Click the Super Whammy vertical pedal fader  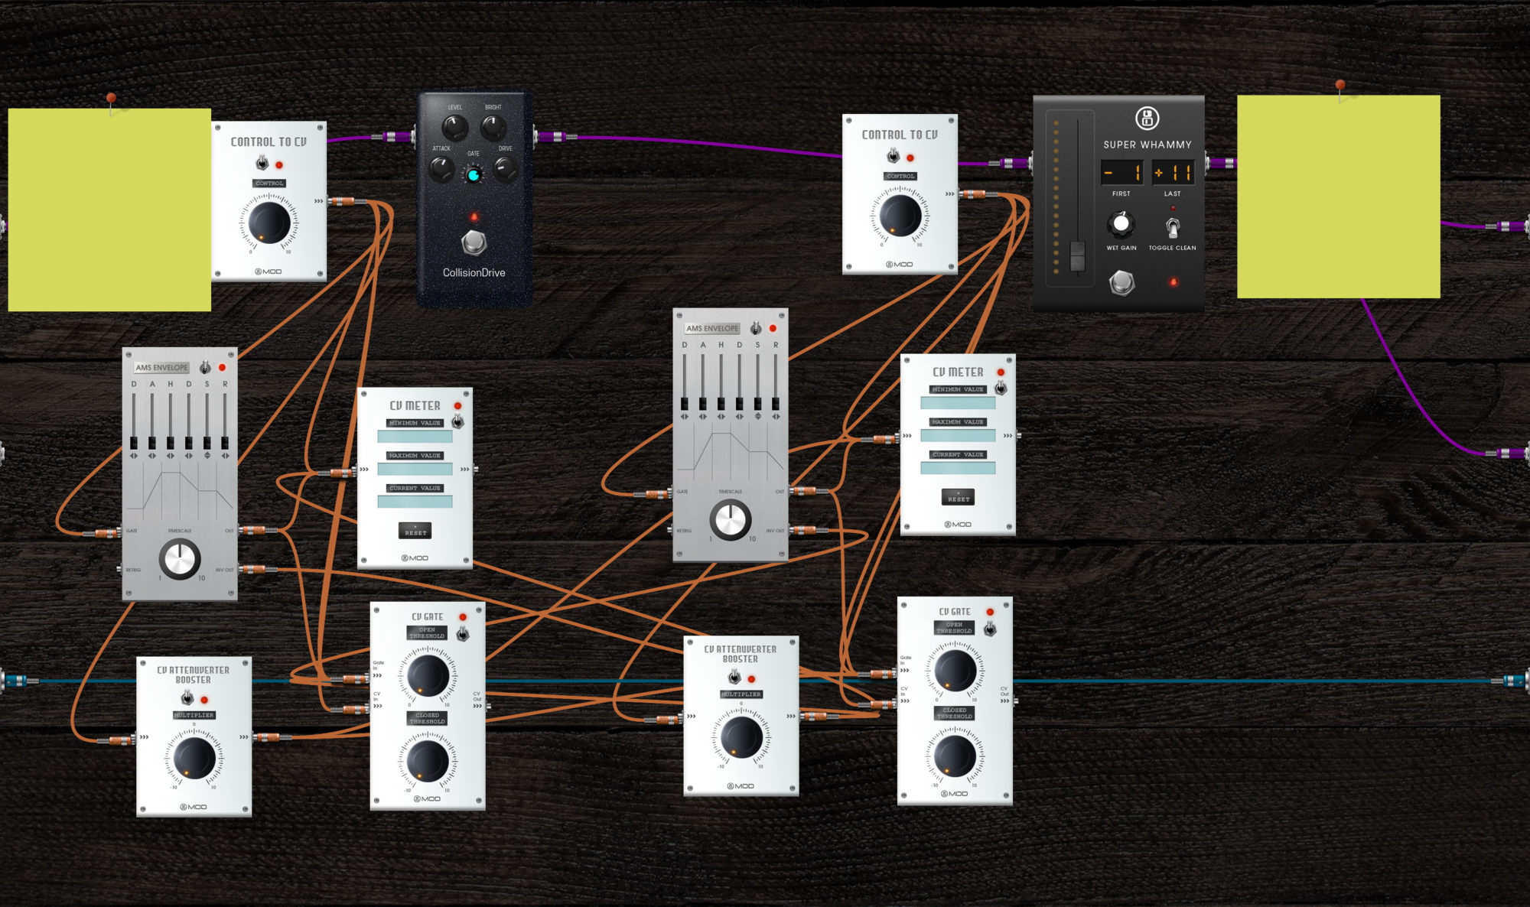coord(1078,256)
